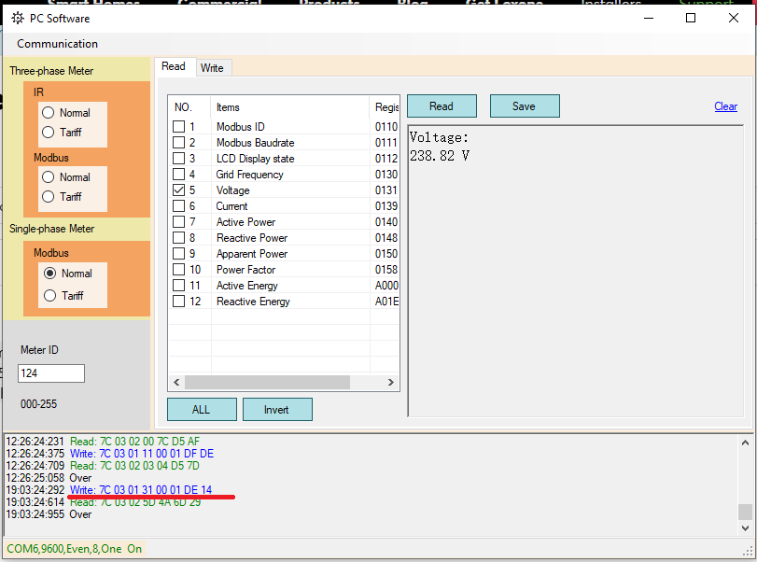
Task: Switch to the Write tab
Action: (x=212, y=67)
